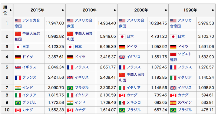
Task: Select the rank number 1 cell
Action: (x=7, y=23)
